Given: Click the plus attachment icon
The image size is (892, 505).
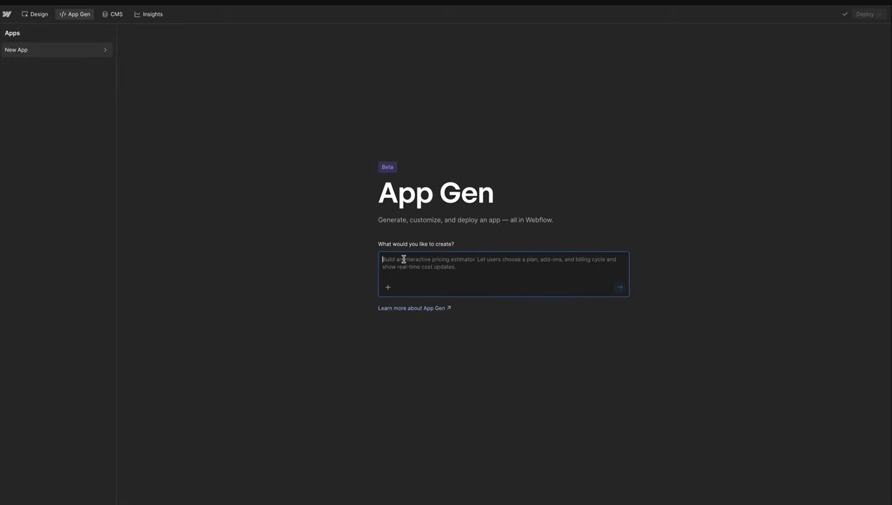Looking at the screenshot, I should click(x=388, y=287).
